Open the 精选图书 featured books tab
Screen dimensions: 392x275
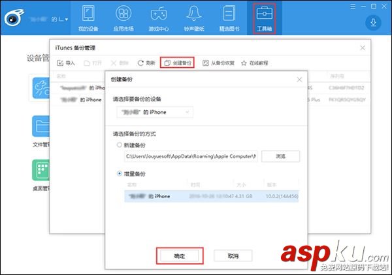[x=229, y=19]
